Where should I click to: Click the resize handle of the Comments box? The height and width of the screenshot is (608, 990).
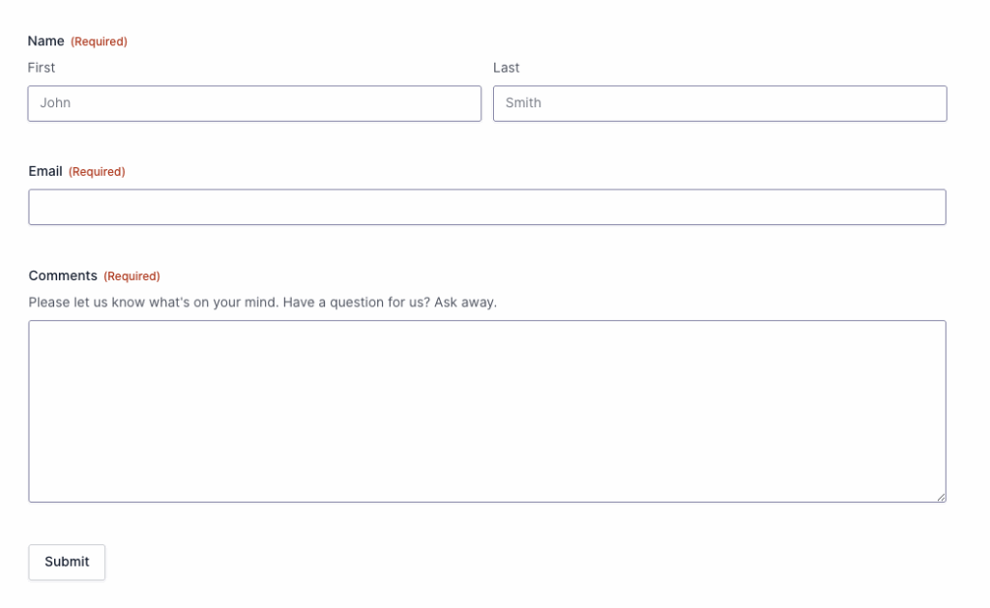[940, 496]
